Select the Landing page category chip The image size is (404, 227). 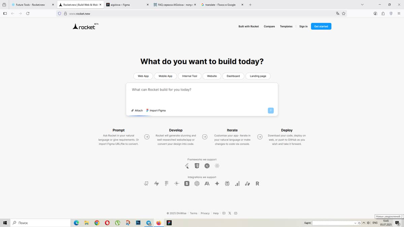pyautogui.click(x=258, y=76)
